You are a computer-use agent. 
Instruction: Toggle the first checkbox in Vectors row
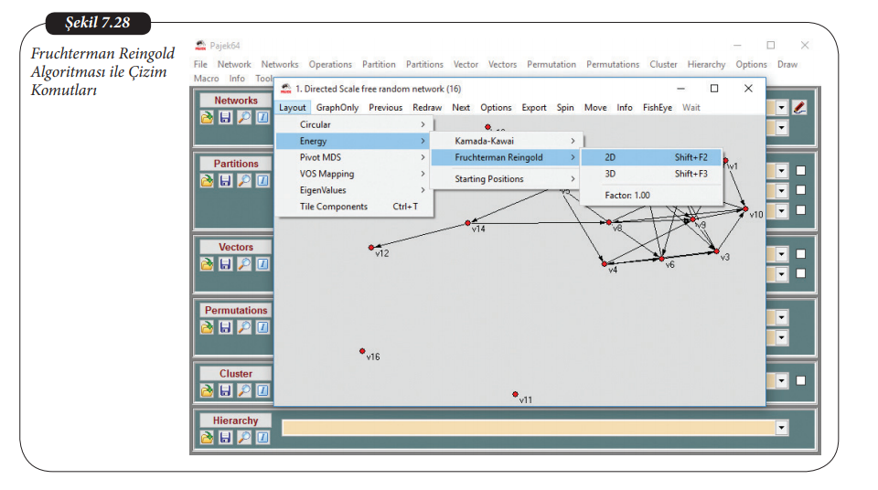click(x=800, y=254)
